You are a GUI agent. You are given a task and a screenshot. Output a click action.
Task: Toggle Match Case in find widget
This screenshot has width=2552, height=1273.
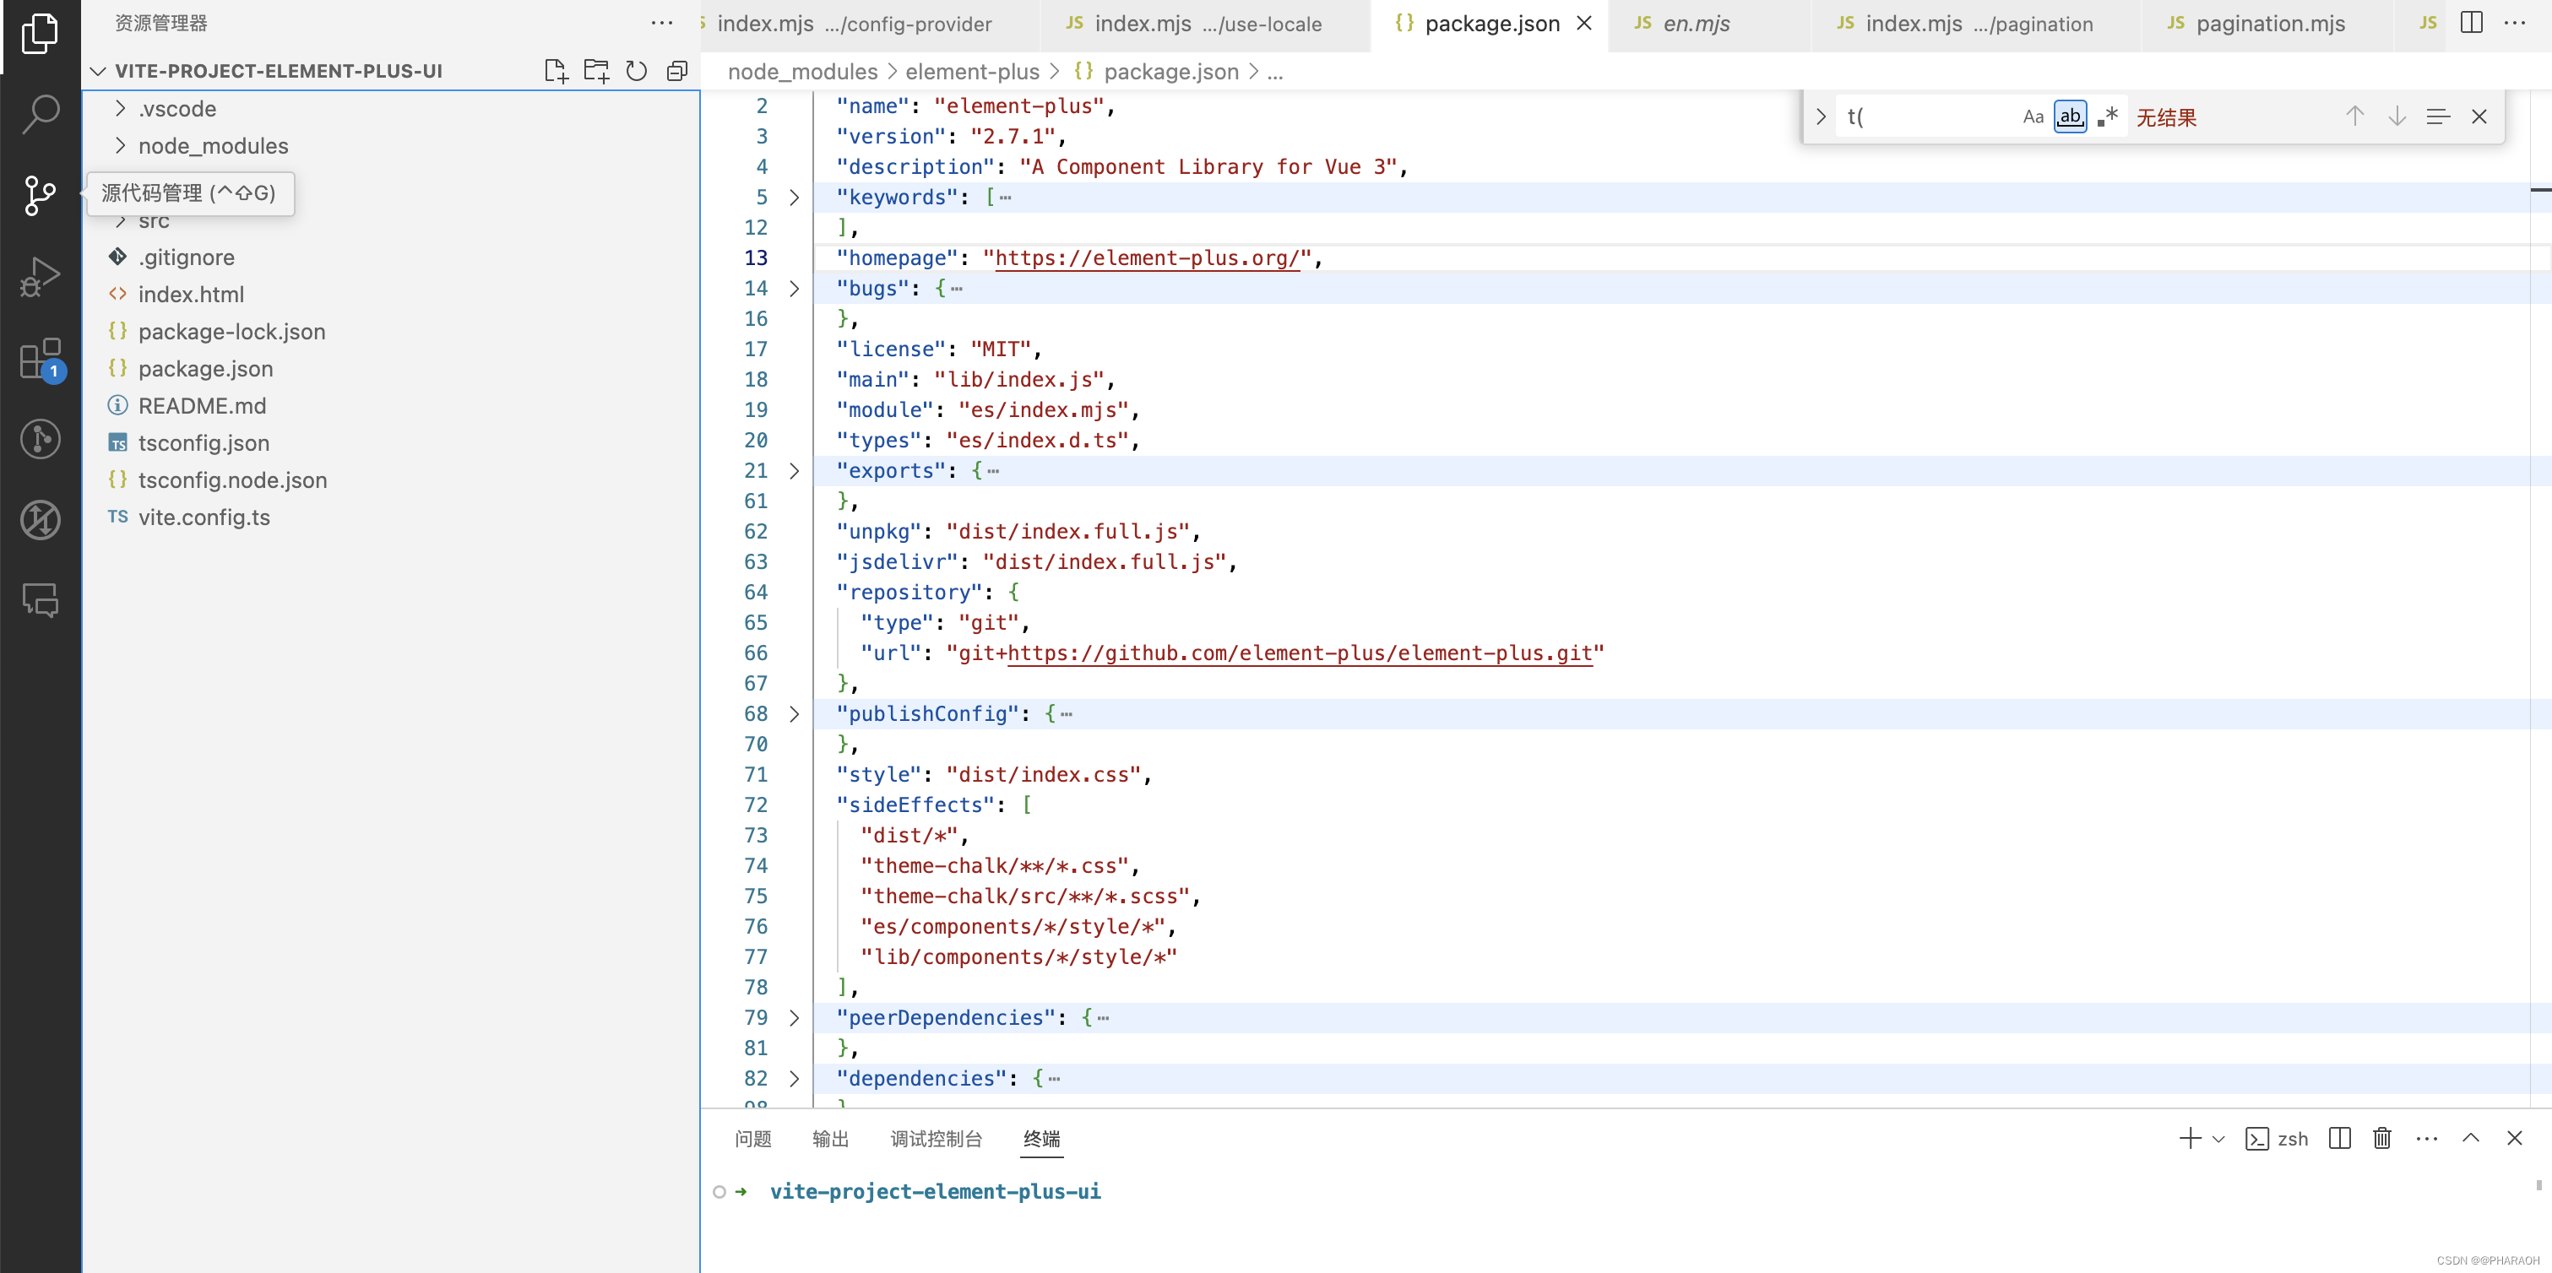point(2033,116)
